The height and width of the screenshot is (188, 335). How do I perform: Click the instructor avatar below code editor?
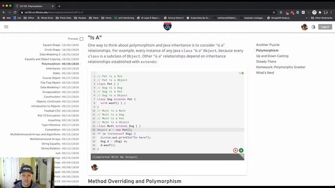[94, 167]
